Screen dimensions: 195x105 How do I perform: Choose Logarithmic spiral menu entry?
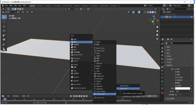pyautogui.click(x=128, y=89)
